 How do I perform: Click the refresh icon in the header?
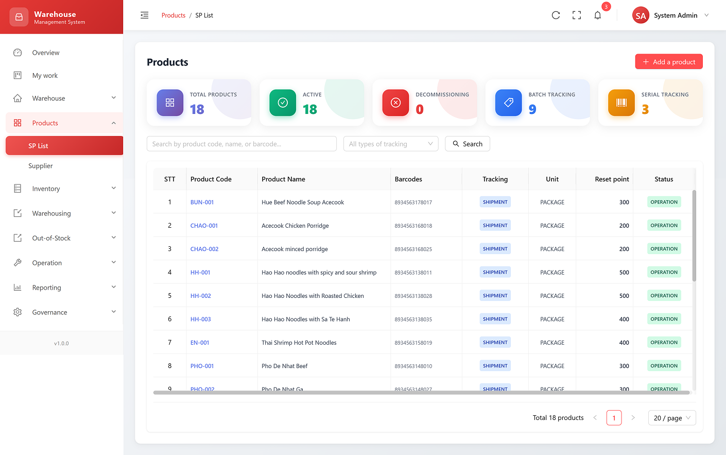click(x=556, y=15)
